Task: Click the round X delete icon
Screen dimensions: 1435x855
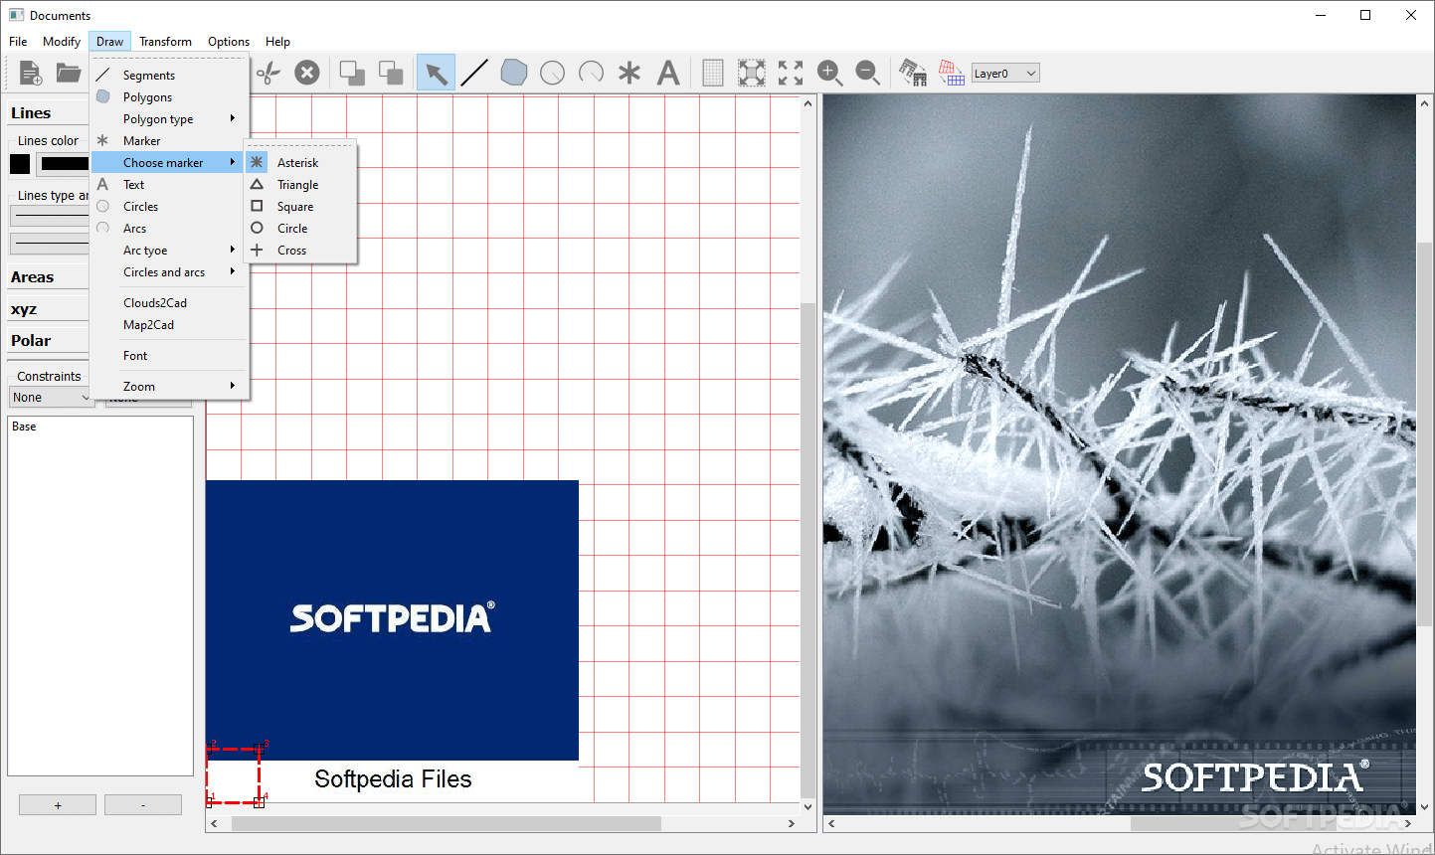Action: click(x=307, y=73)
